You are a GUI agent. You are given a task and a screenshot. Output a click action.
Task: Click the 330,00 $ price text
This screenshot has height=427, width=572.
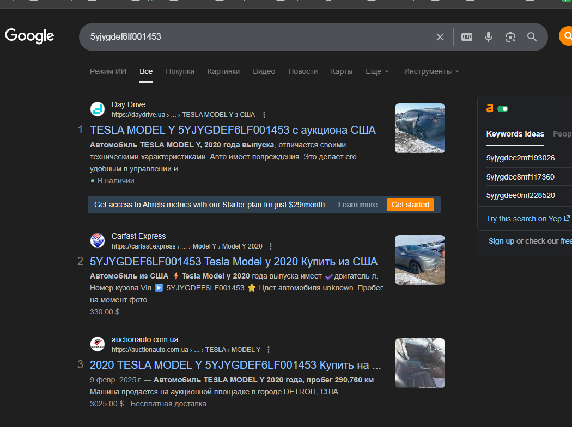[x=105, y=312]
